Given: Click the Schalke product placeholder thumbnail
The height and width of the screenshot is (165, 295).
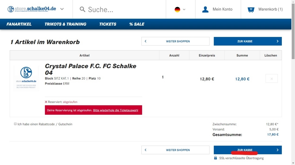Looking at the screenshot, I should 26,78.
